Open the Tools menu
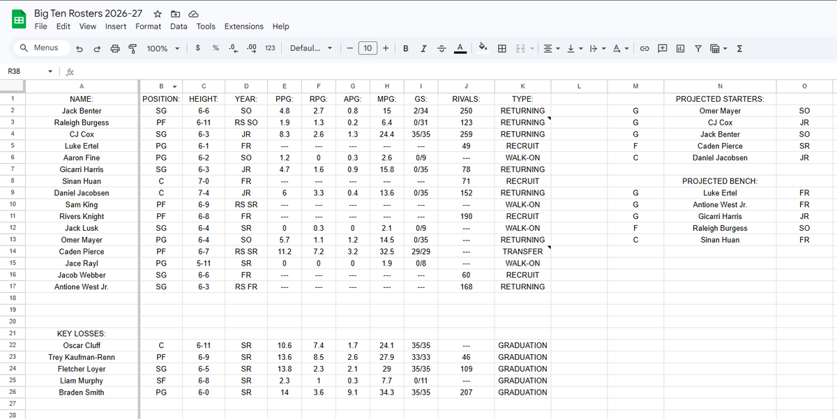 [x=206, y=26]
